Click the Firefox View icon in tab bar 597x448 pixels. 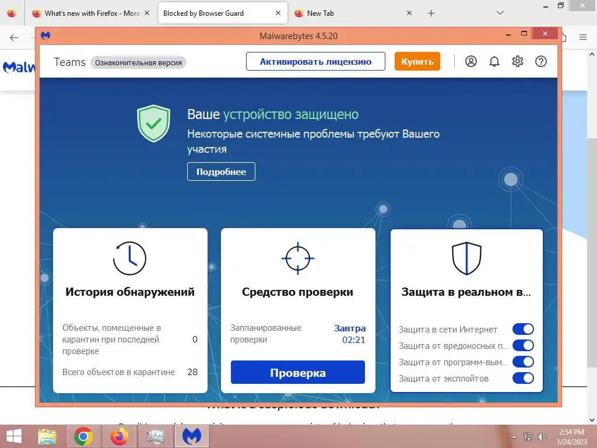pos(12,13)
